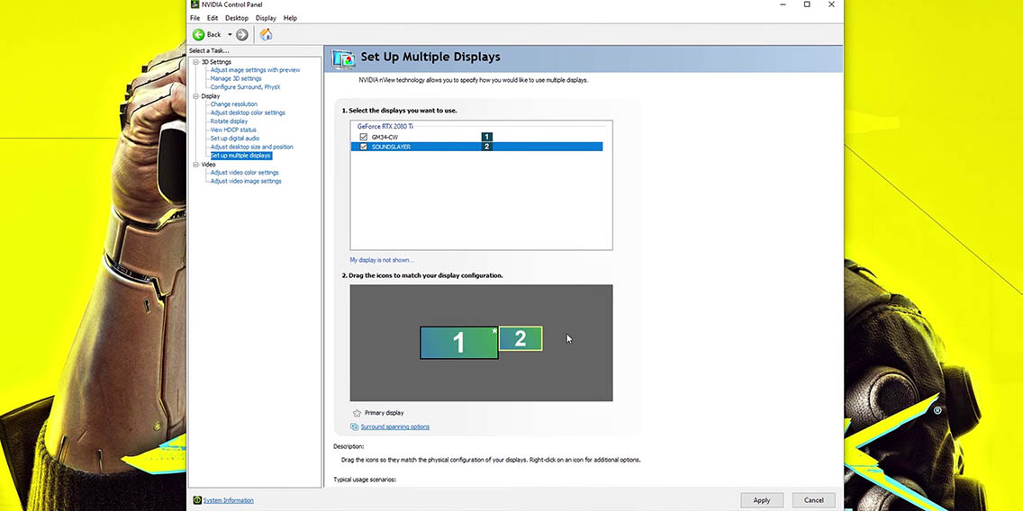This screenshot has width=1023, height=511.
Task: Open the System Information link
Action: pos(229,500)
